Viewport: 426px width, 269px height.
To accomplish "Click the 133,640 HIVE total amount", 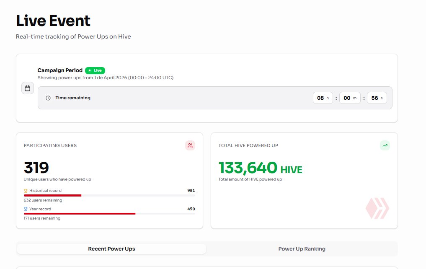I will click(260, 168).
